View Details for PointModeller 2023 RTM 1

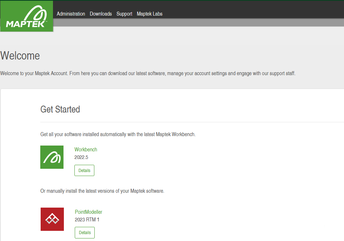click(x=85, y=232)
